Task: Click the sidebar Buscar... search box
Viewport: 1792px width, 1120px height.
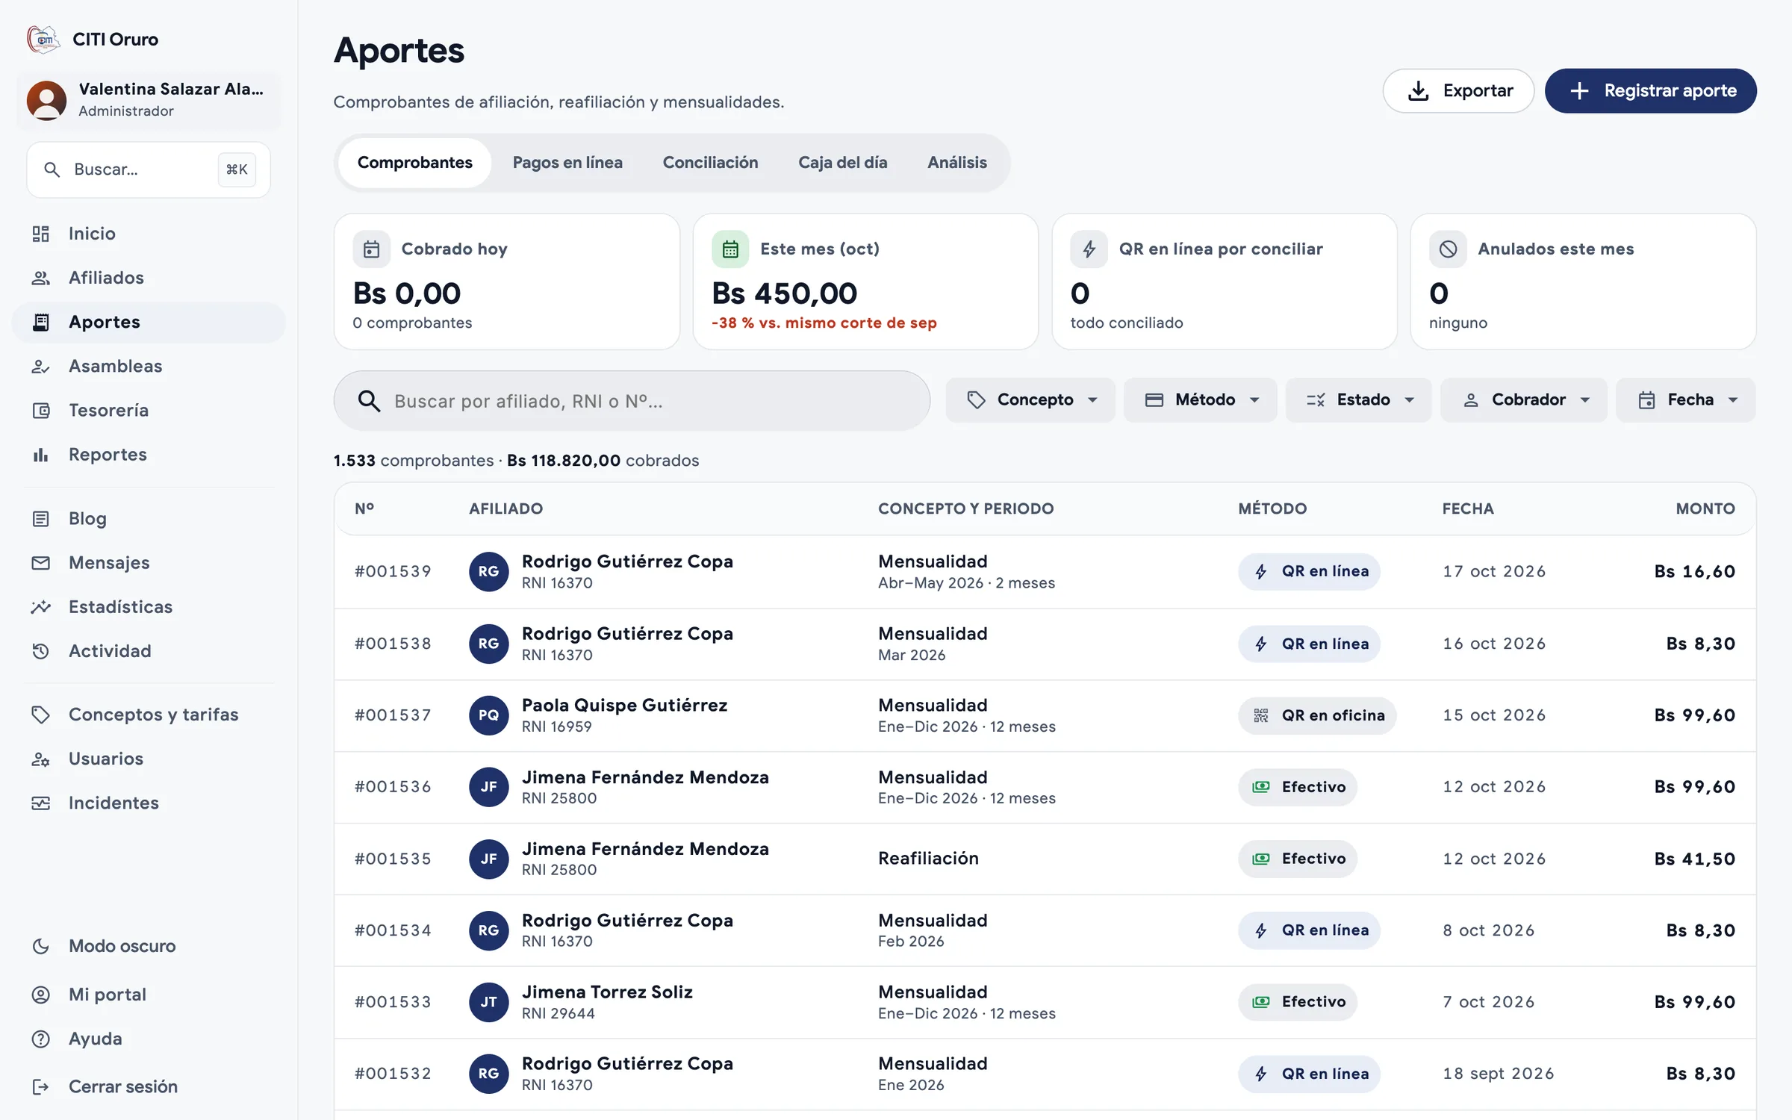Action: [x=149, y=169]
